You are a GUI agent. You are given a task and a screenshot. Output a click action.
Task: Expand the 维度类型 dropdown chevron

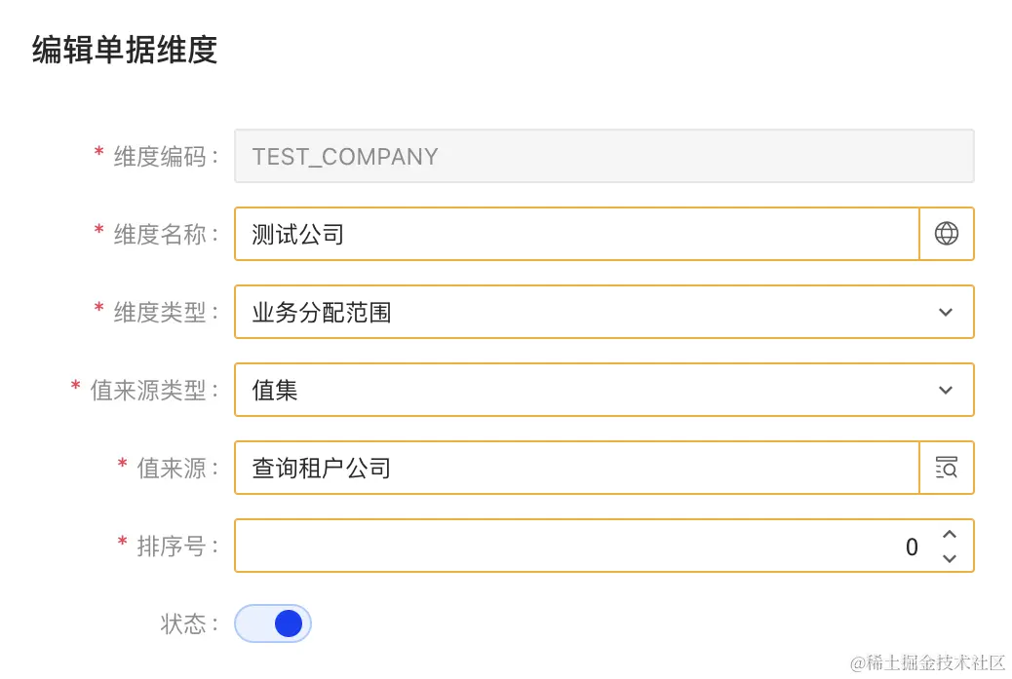(946, 312)
